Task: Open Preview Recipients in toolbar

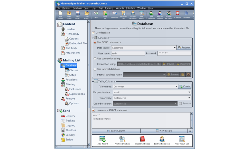Action: click(169, 14)
